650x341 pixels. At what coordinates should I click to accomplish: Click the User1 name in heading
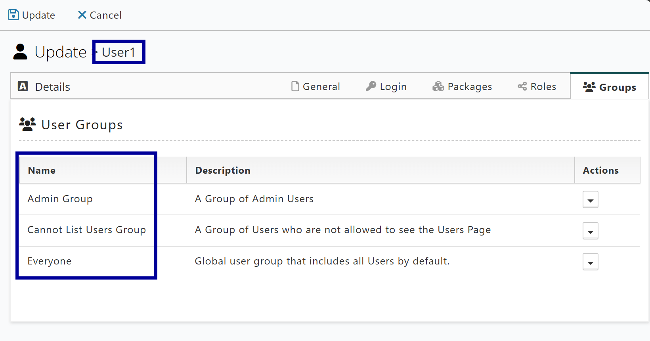119,52
